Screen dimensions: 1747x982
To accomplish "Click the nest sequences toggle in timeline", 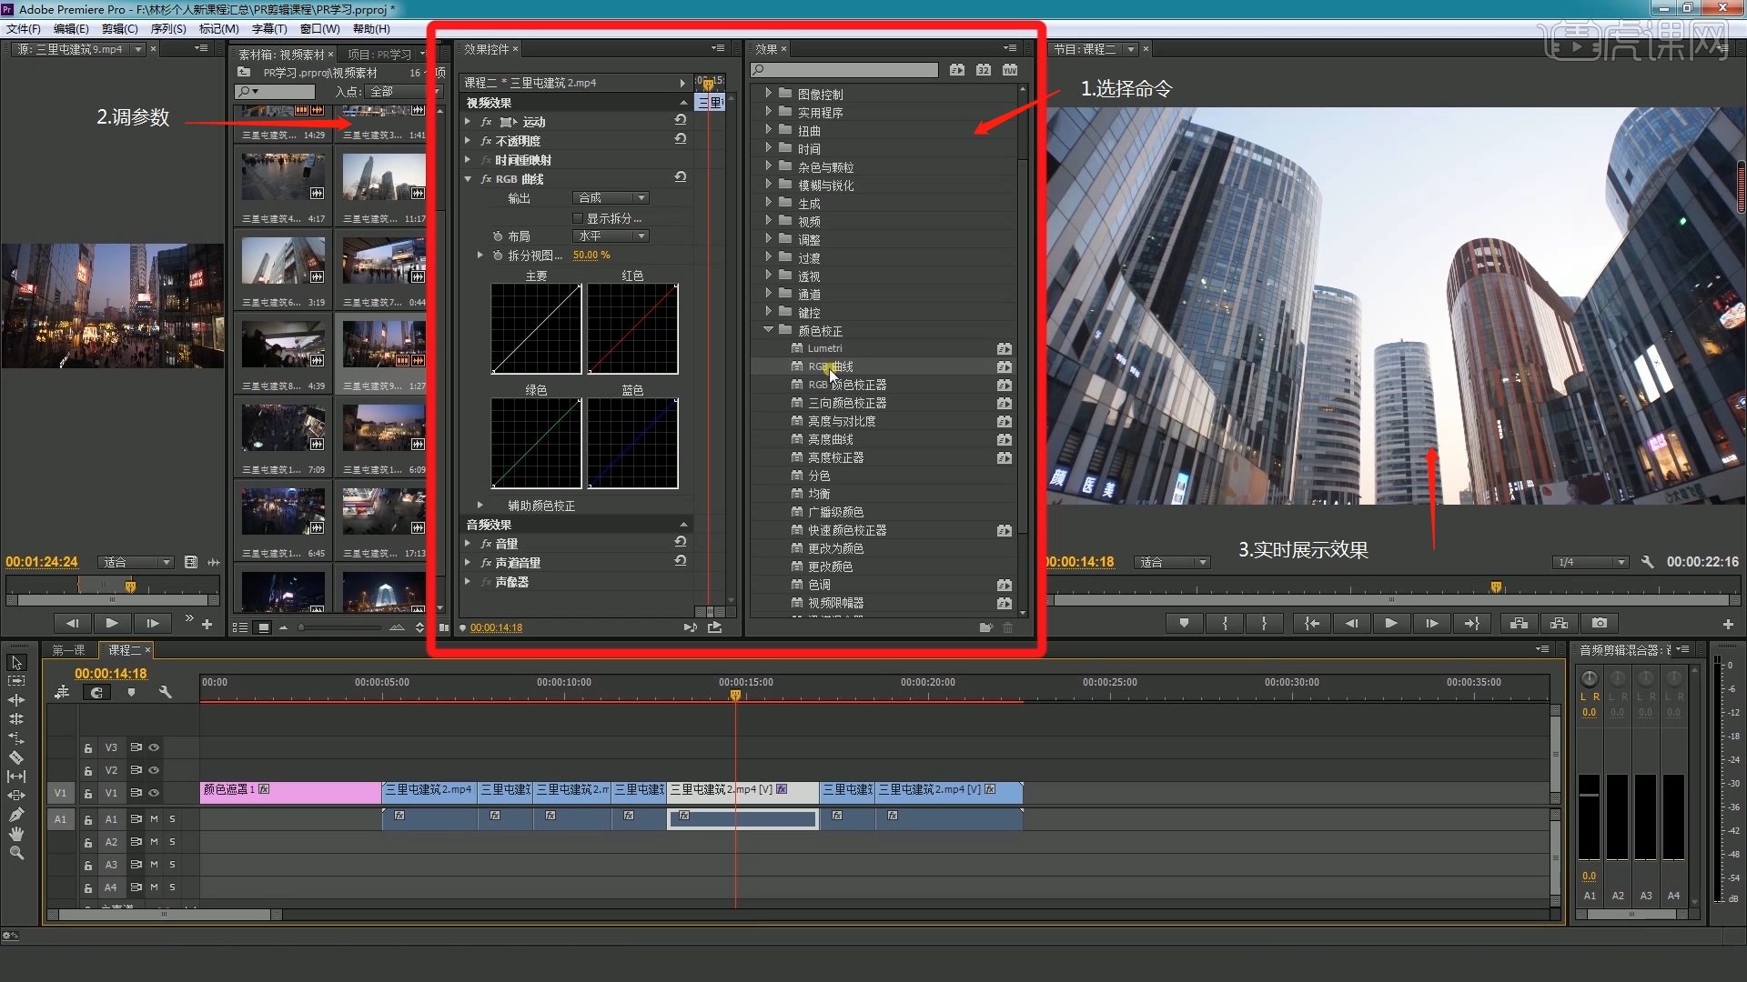I will point(62,693).
